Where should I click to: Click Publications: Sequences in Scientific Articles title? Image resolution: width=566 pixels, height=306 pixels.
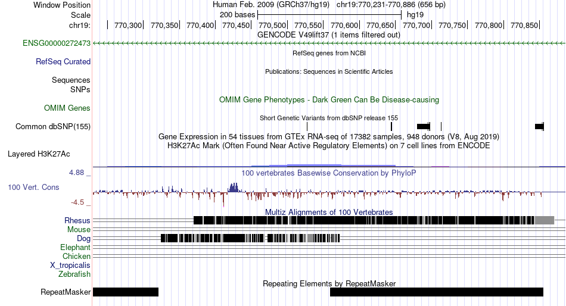(x=329, y=71)
